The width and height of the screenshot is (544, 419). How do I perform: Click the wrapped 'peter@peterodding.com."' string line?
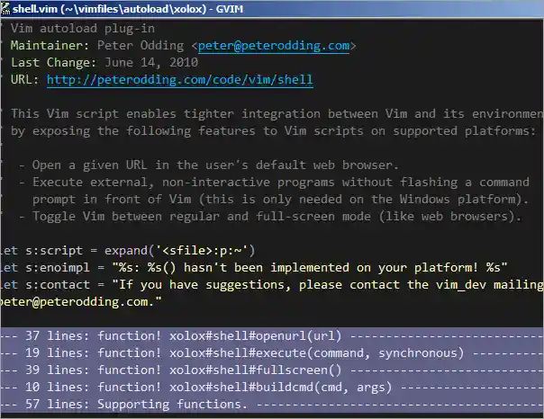tap(81, 301)
